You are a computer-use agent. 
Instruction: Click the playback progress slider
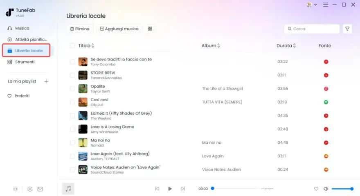[x=235, y=189]
